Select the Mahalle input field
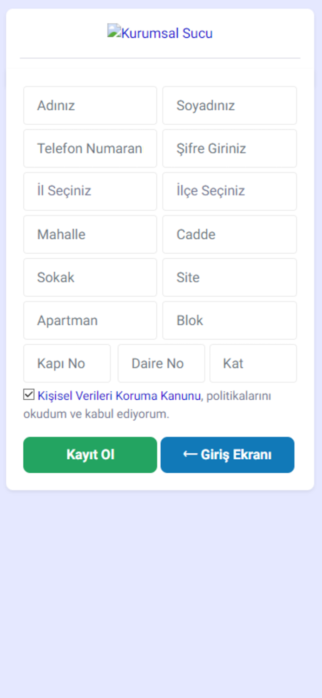 click(90, 234)
